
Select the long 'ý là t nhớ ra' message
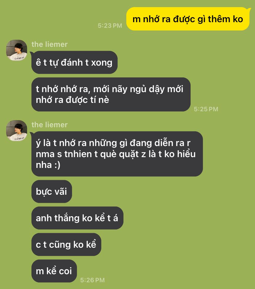(x=117, y=154)
